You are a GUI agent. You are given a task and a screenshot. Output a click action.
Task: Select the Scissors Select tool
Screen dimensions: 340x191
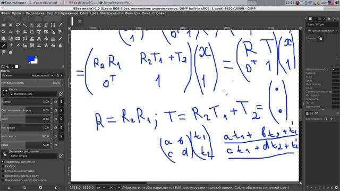tap(39, 25)
